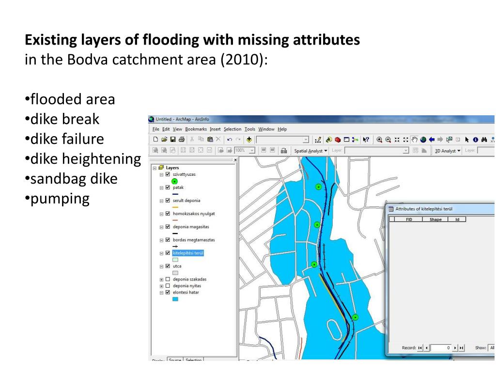496x372 pixels.
Task: Close the table of contents panel
Action: tap(235, 160)
